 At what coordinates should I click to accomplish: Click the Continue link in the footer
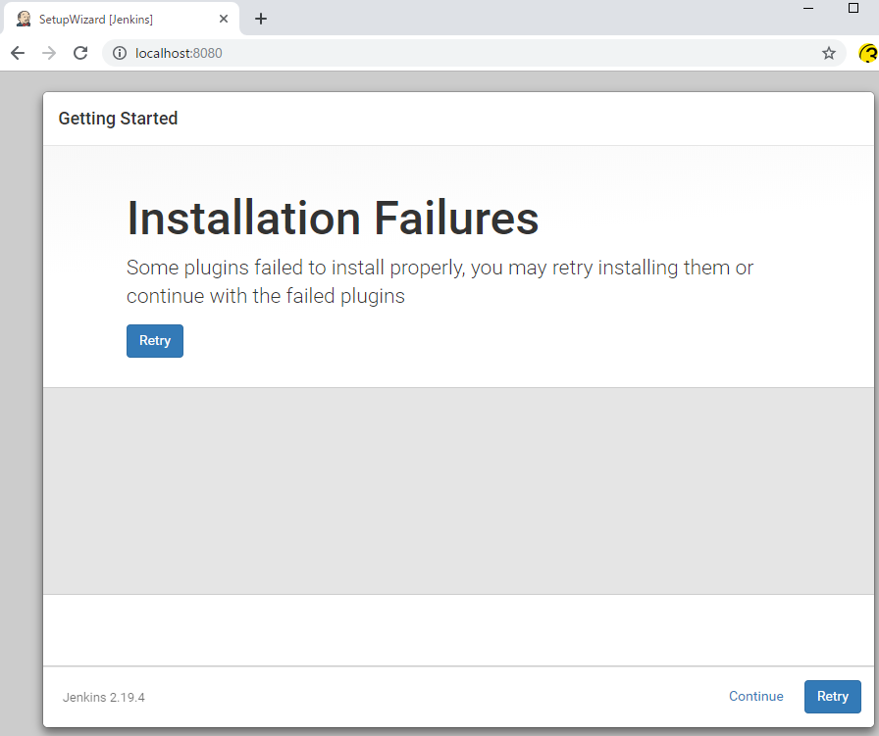tap(755, 697)
